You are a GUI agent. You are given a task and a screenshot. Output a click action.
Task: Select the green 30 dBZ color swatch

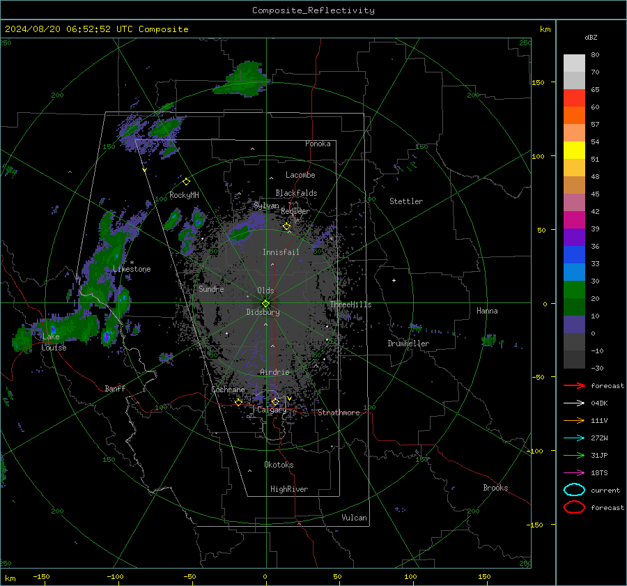(574, 289)
